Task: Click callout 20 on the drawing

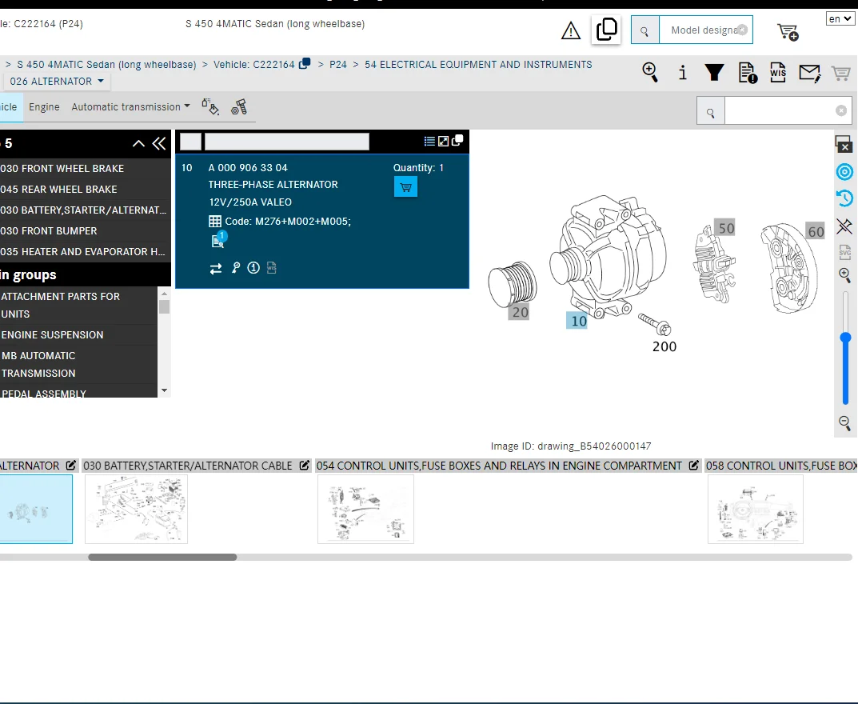Action: coord(520,313)
